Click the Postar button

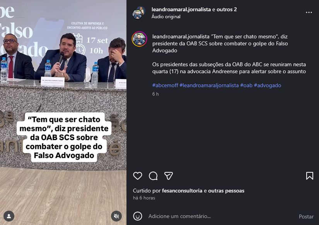pos(306,216)
